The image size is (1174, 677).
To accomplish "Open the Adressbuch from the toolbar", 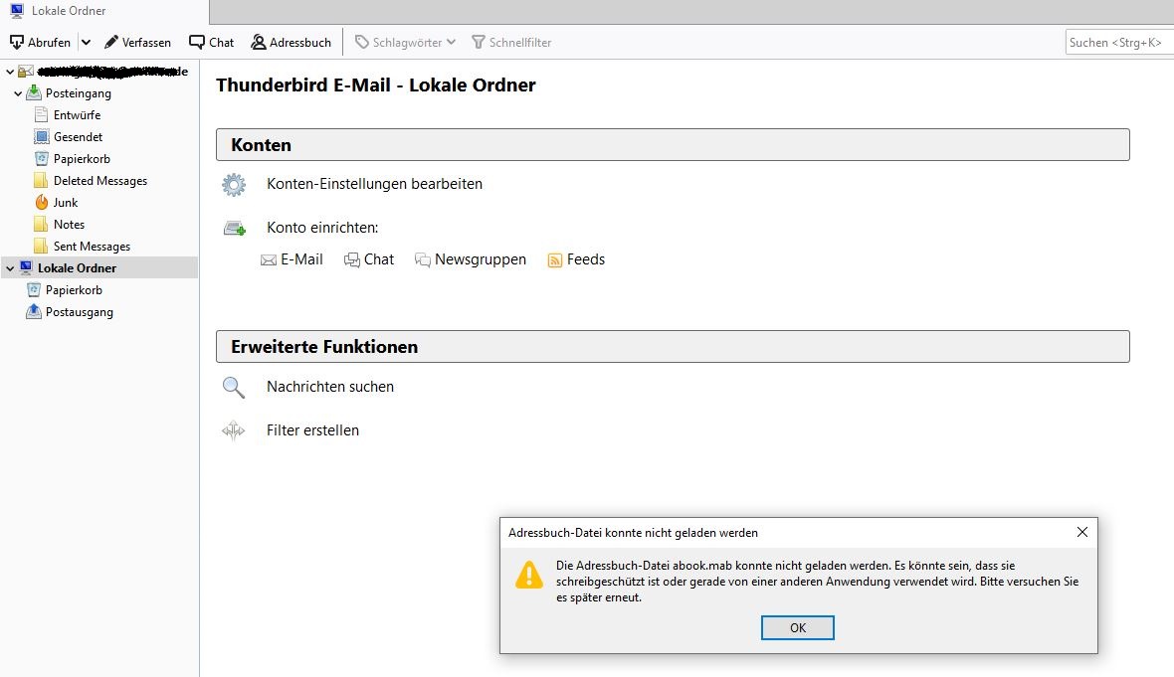I will click(x=292, y=43).
